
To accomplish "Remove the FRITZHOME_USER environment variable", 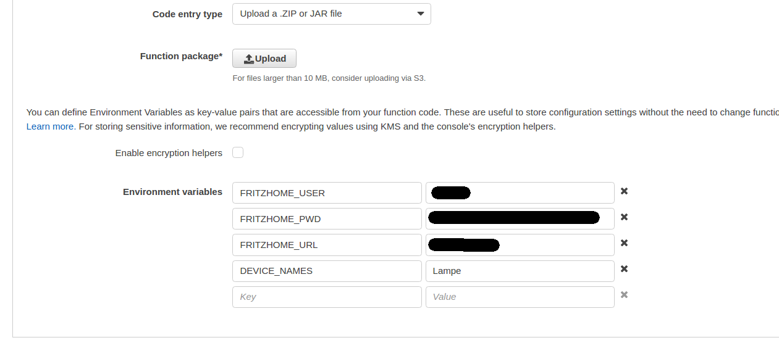I will (624, 191).
